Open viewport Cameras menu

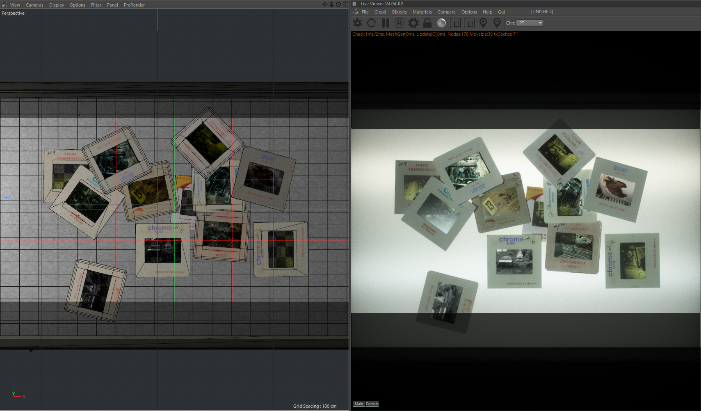point(34,5)
